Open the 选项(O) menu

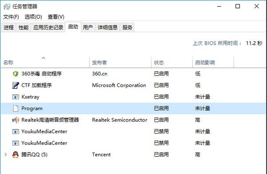[x=33, y=17]
